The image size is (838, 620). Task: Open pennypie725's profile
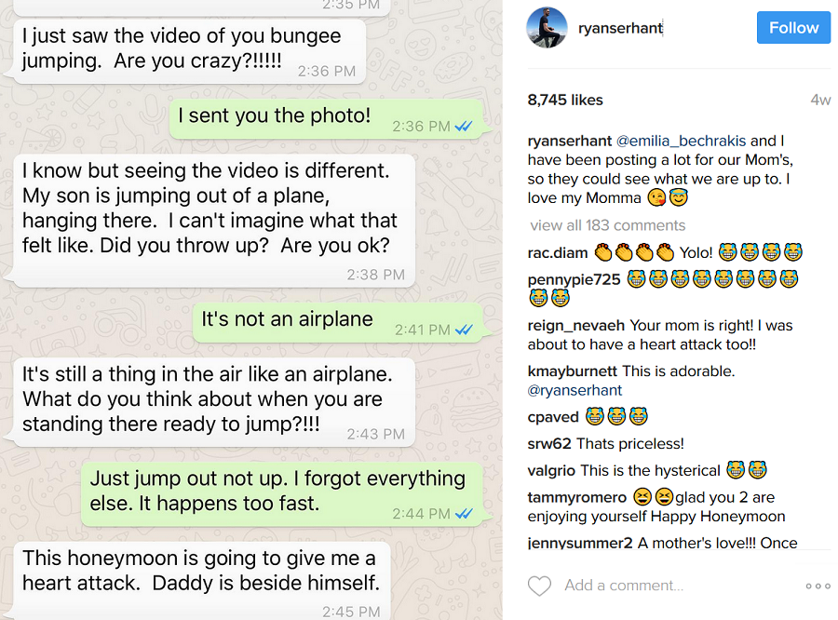574,279
